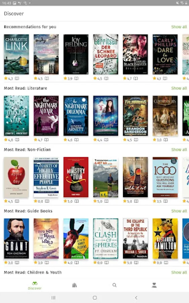189x303 pixels.
Task: Open the profile tab icon
Action: 154,285
